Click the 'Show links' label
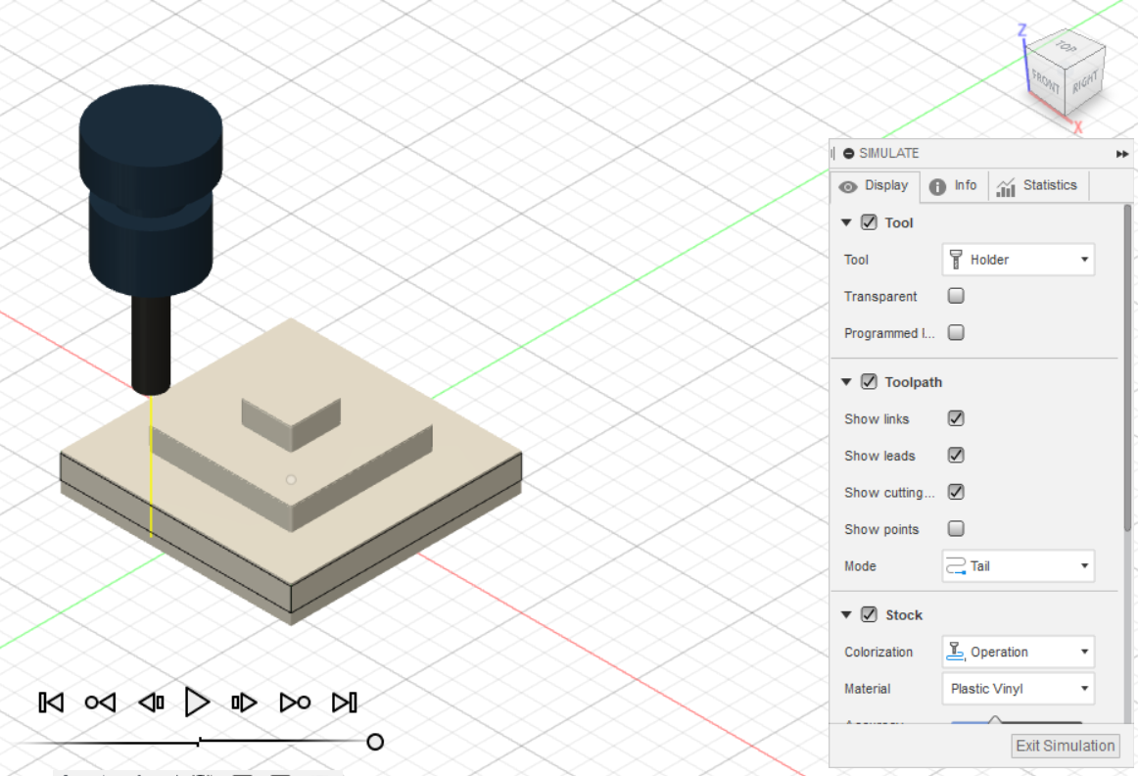The image size is (1138, 776). click(876, 418)
